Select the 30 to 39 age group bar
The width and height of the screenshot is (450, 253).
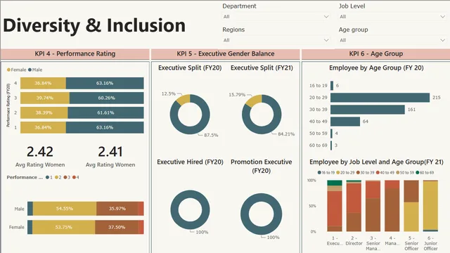click(368, 110)
